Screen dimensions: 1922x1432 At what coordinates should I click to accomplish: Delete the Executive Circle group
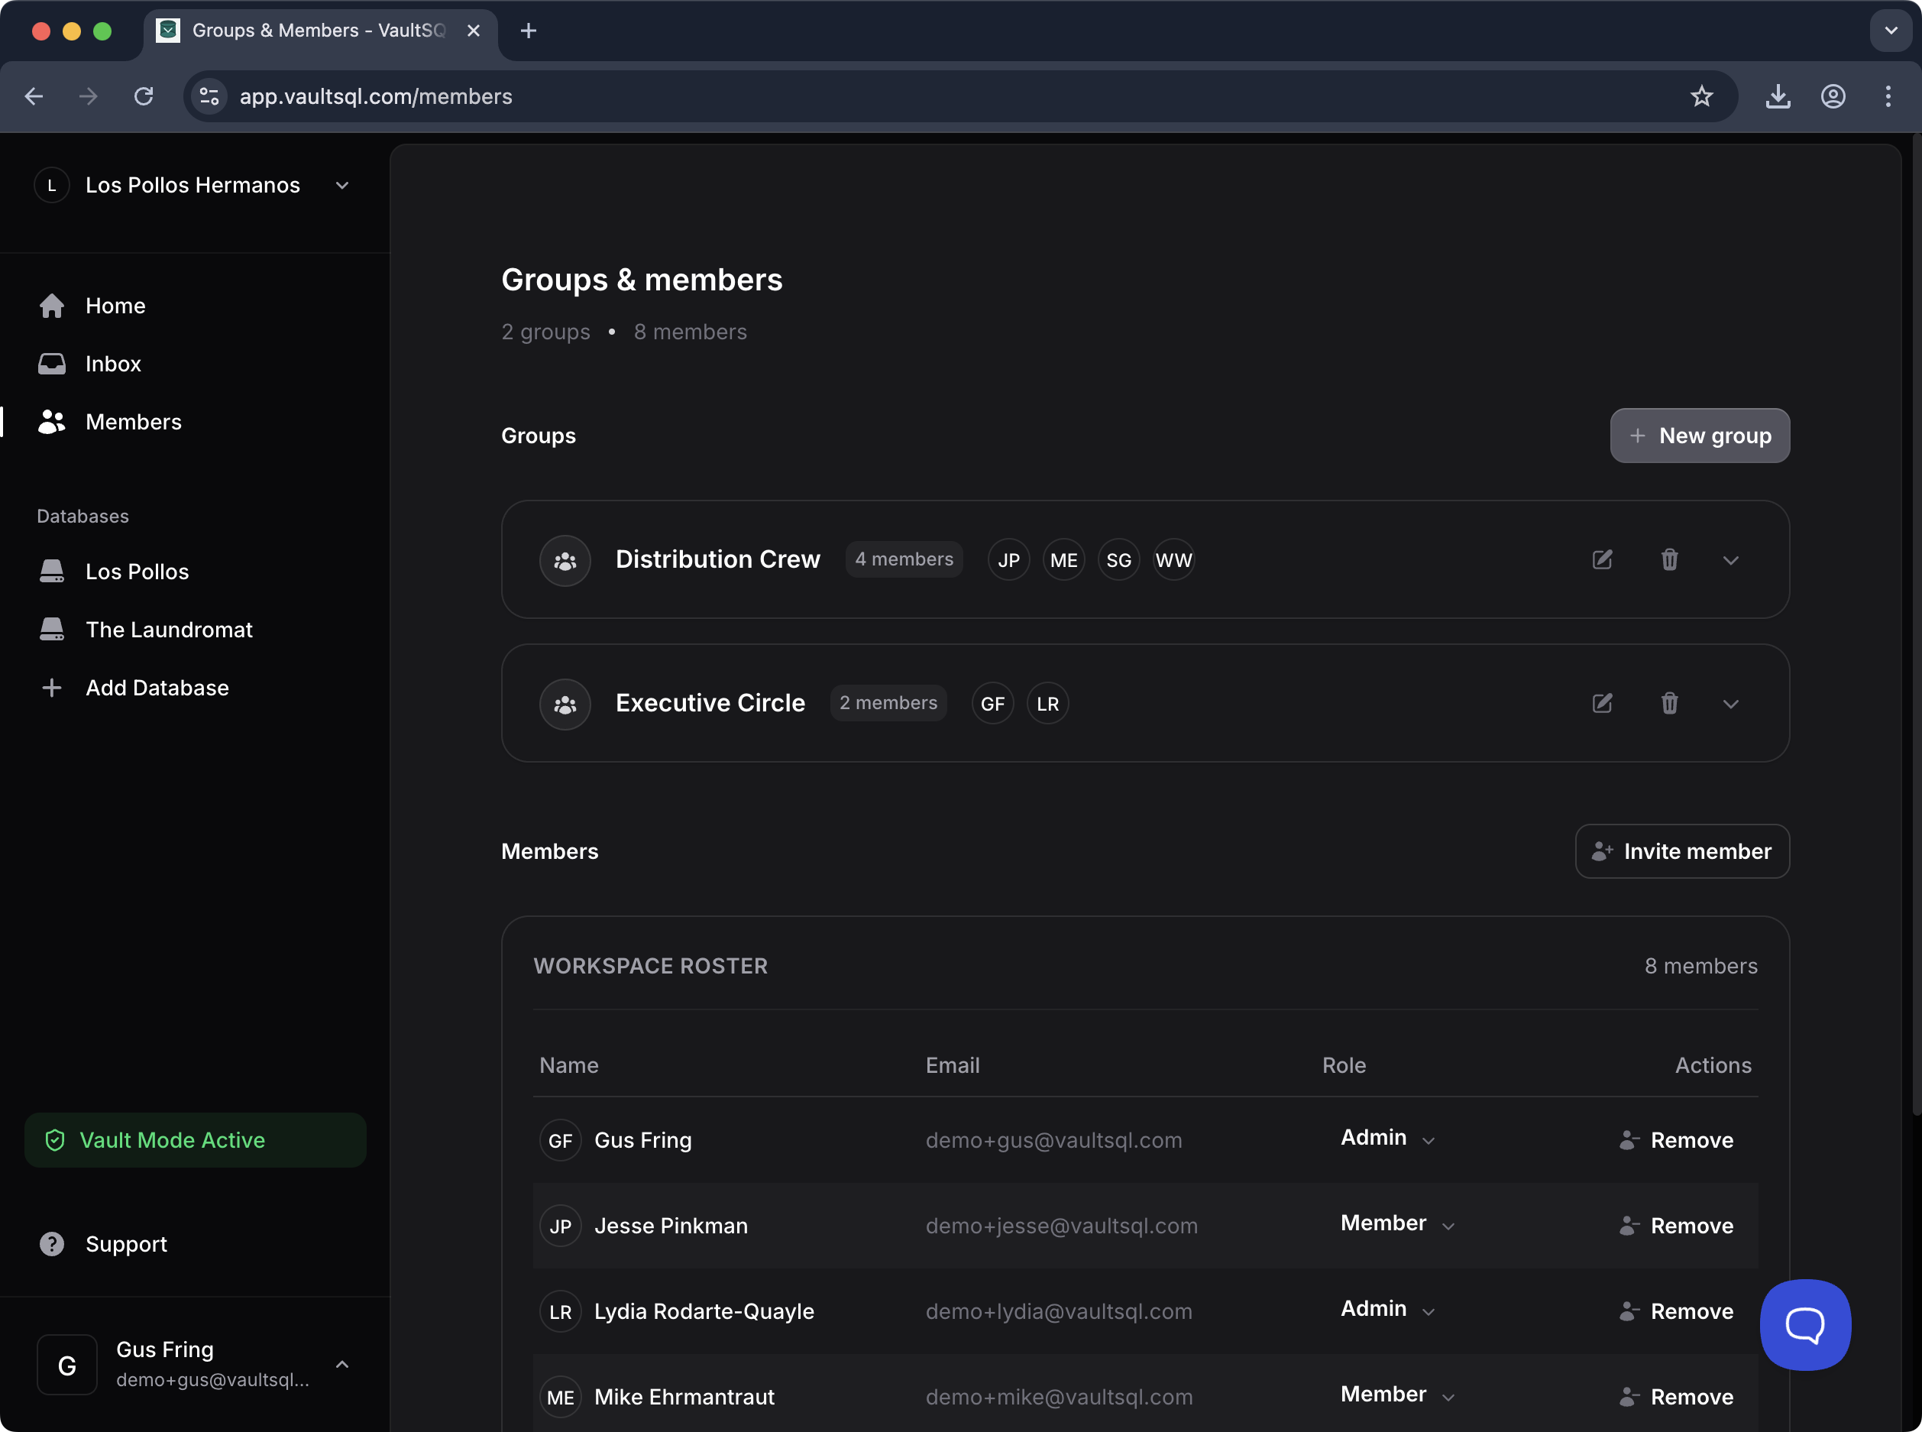(1669, 703)
